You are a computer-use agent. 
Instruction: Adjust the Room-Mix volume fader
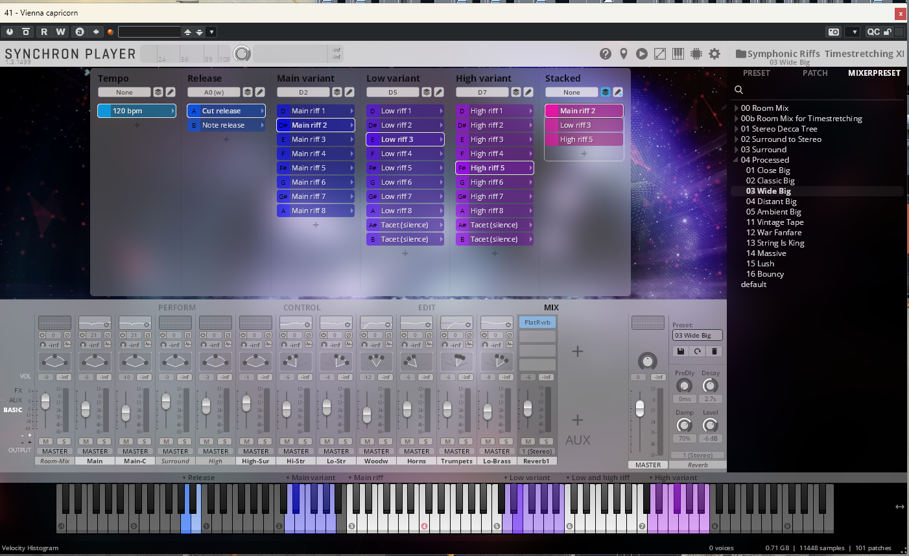coord(45,402)
